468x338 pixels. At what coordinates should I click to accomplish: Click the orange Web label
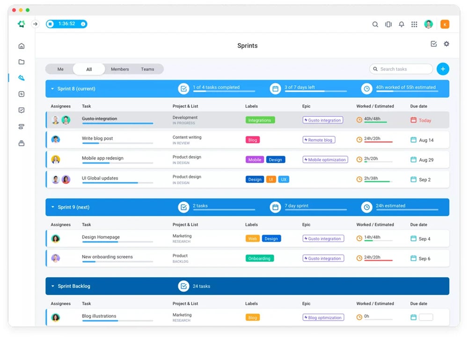[252, 239]
